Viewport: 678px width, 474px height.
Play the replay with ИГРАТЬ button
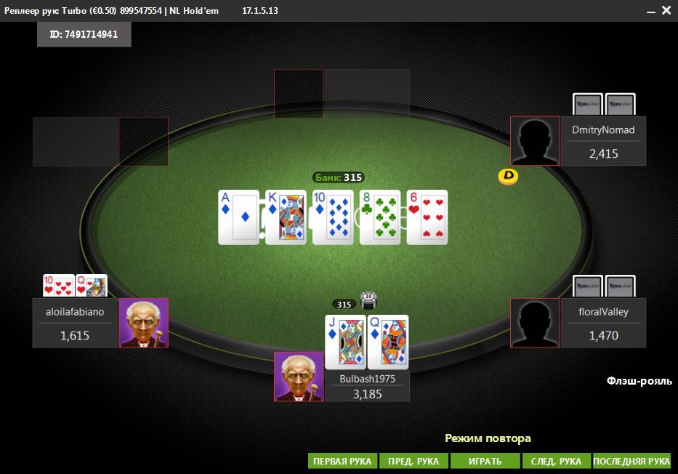(x=485, y=461)
